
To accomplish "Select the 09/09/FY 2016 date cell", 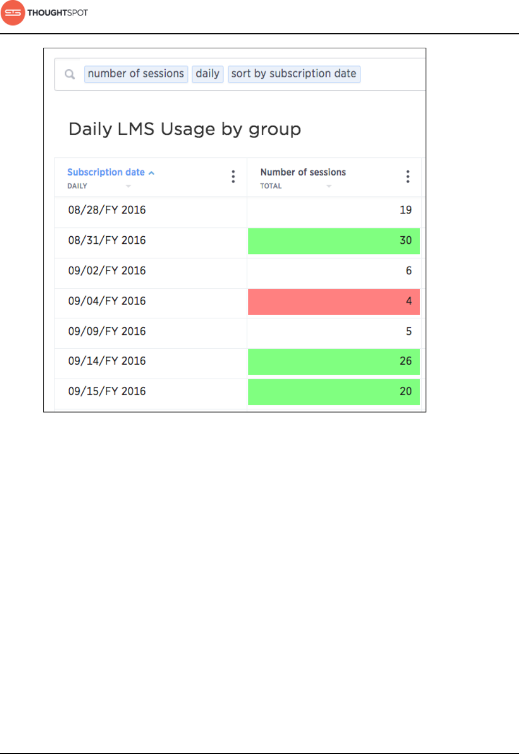I will pos(107,332).
